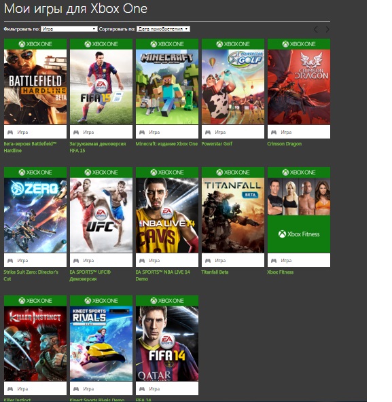Open the Titanfall Beta cover art
Screen dimensions: 392x402
click(x=233, y=215)
